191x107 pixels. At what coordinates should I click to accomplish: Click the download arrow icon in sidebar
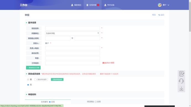click(181, 89)
